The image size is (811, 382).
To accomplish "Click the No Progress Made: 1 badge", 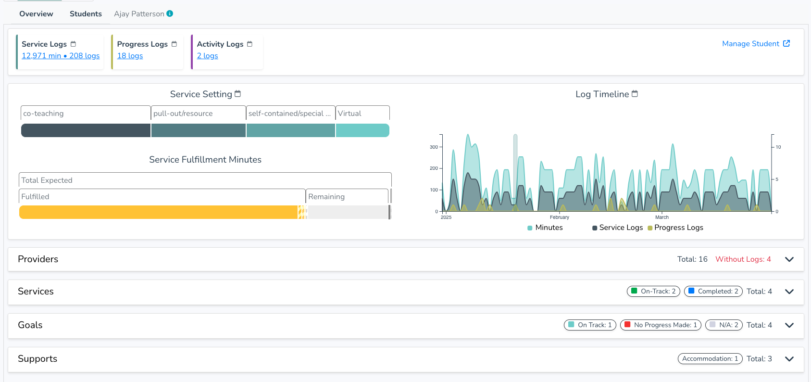I will (661, 325).
